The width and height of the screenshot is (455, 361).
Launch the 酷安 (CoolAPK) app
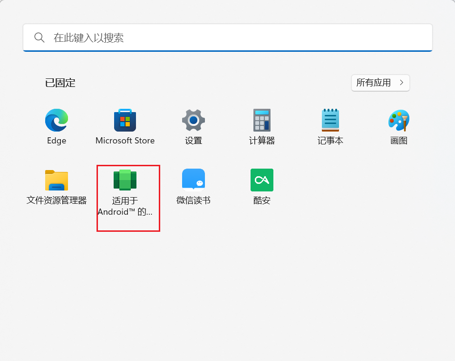[261, 180]
